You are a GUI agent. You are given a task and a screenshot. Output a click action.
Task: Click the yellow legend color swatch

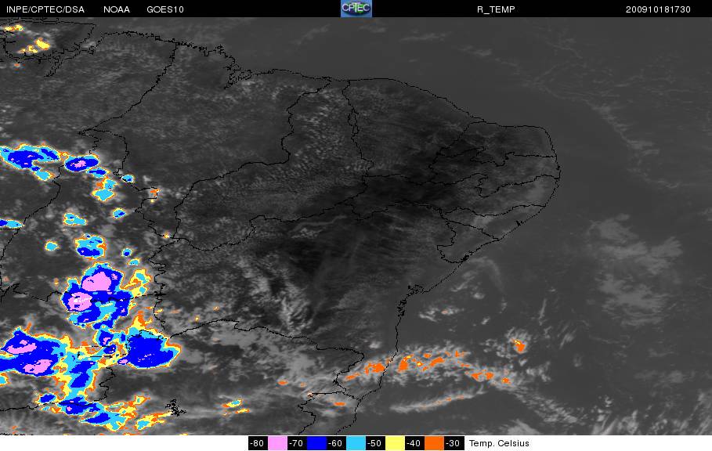pyautogui.click(x=395, y=443)
